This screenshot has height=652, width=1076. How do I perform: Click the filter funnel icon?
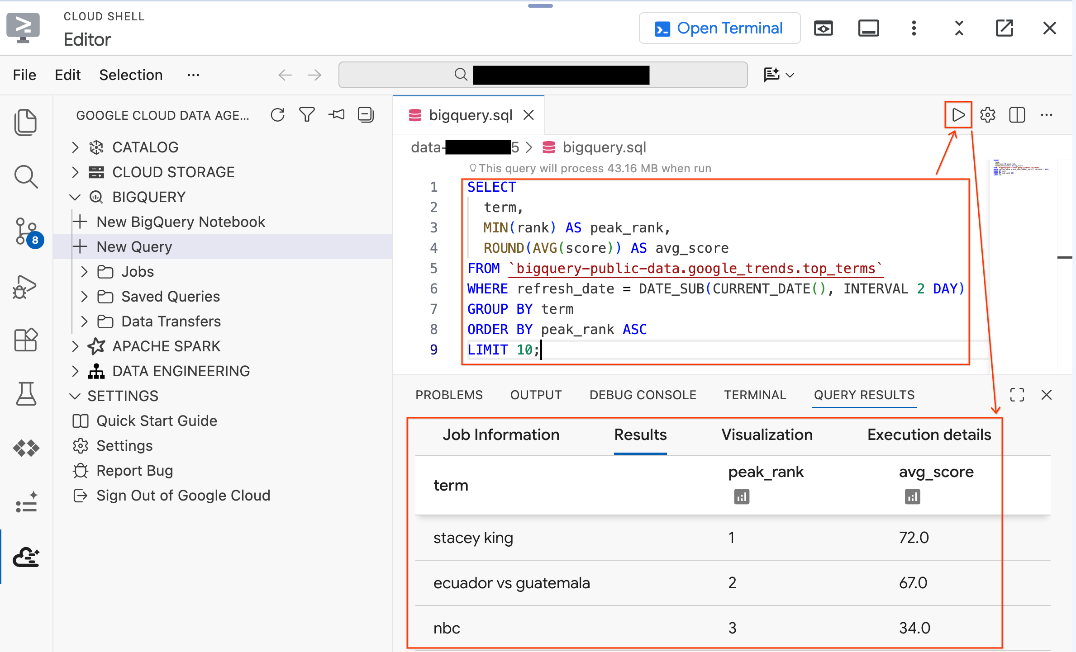point(307,115)
